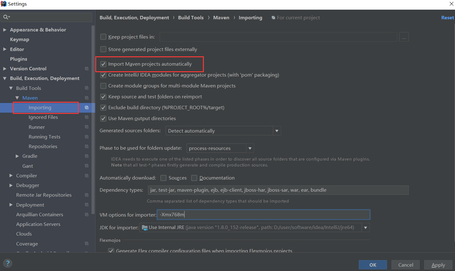Click the Cancel button
Image resolution: width=455 pixels, height=271 pixels.
pos(406,265)
